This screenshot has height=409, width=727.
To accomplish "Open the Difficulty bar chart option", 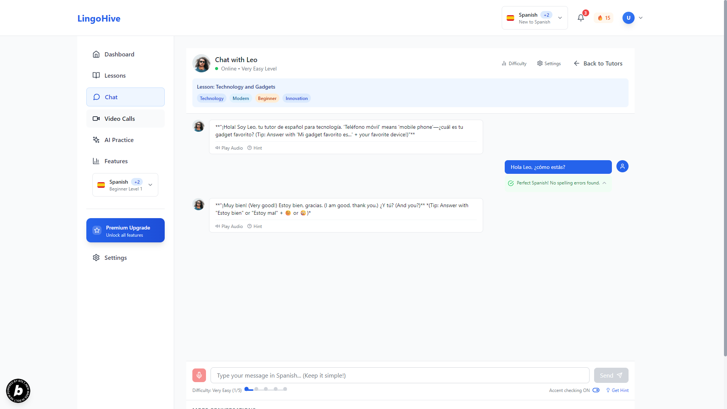I will pos(514,64).
